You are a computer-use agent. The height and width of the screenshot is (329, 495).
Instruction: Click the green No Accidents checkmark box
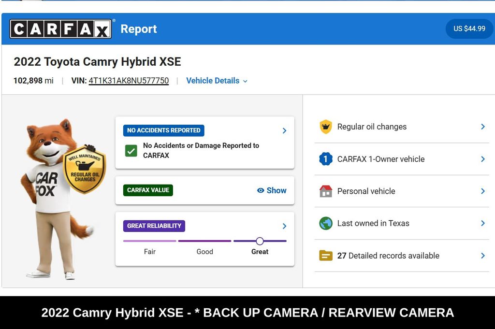[131, 151]
